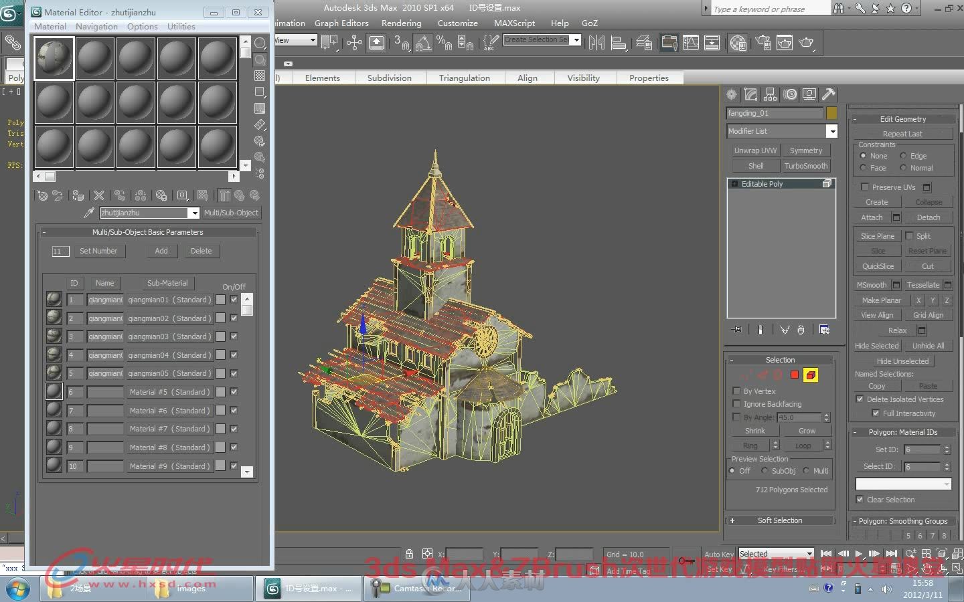Click Grow selection button

point(807,431)
